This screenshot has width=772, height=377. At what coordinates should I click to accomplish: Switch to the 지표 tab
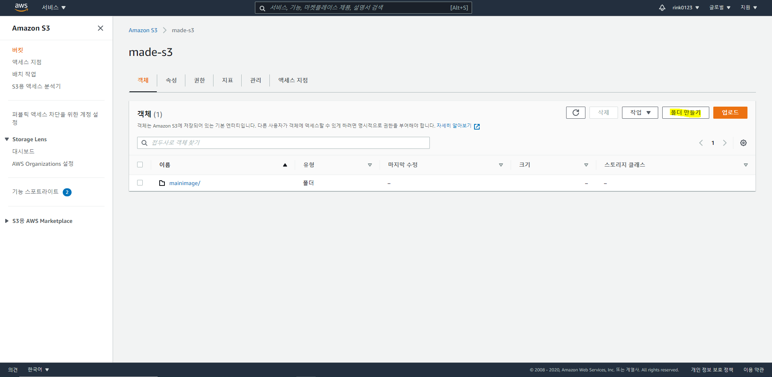click(x=228, y=80)
